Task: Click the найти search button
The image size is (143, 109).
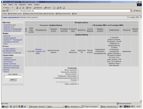Action: pyautogui.click(x=13, y=79)
